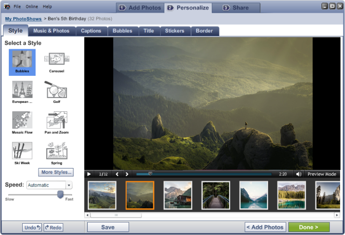345x235 pixels.
Task: Click the More Styles button
Action: [56, 172]
